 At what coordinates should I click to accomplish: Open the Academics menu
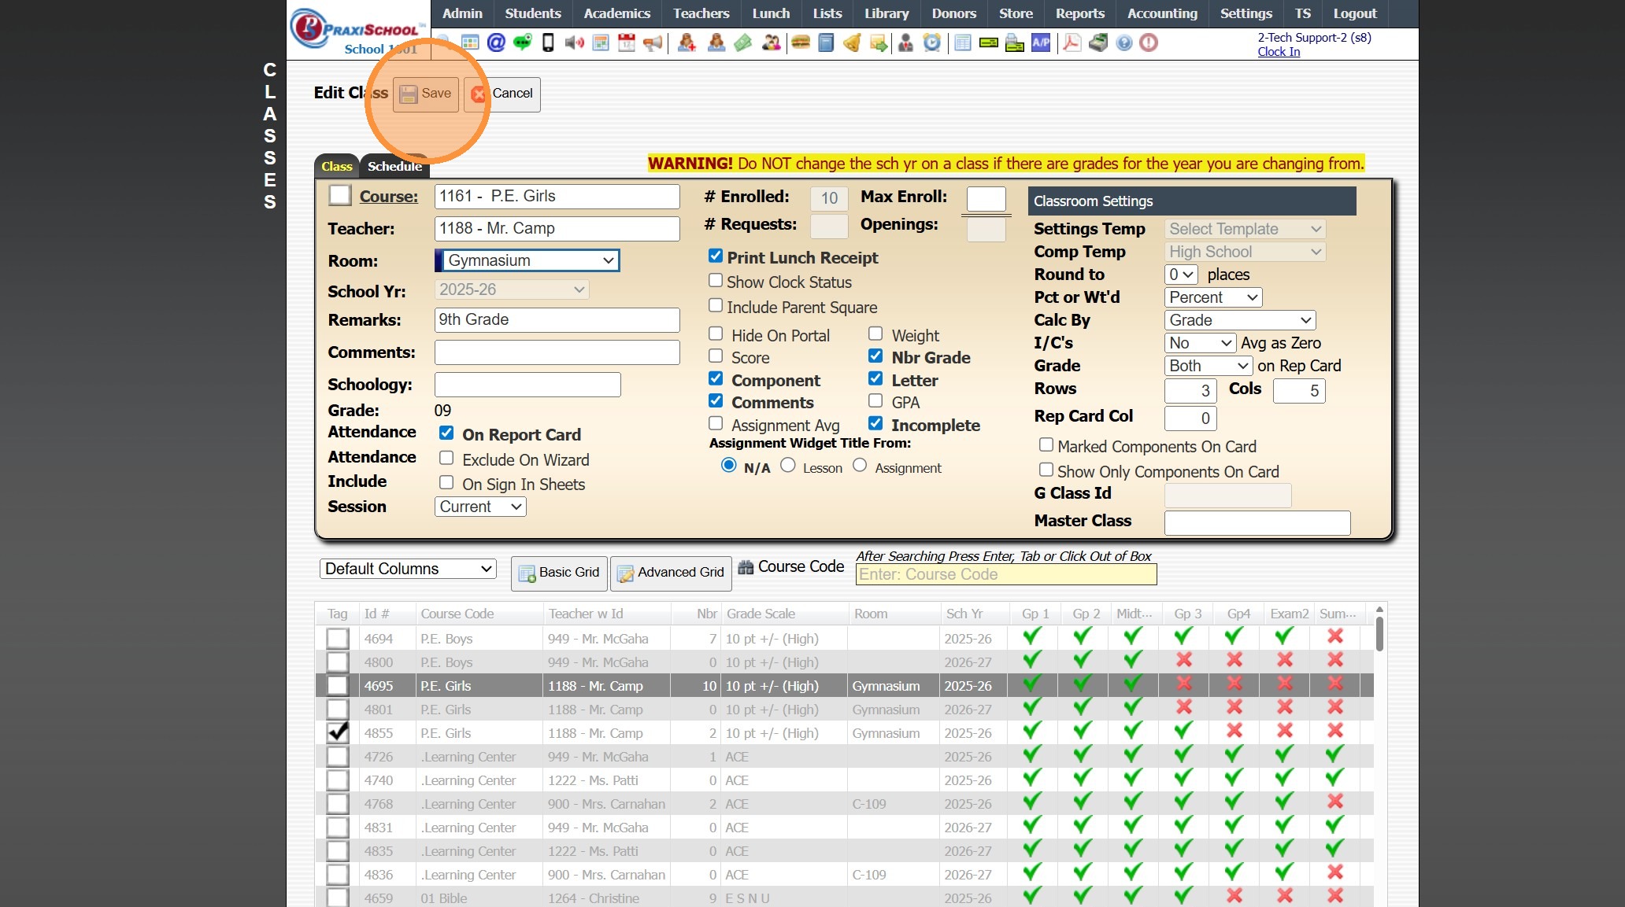point(616,13)
